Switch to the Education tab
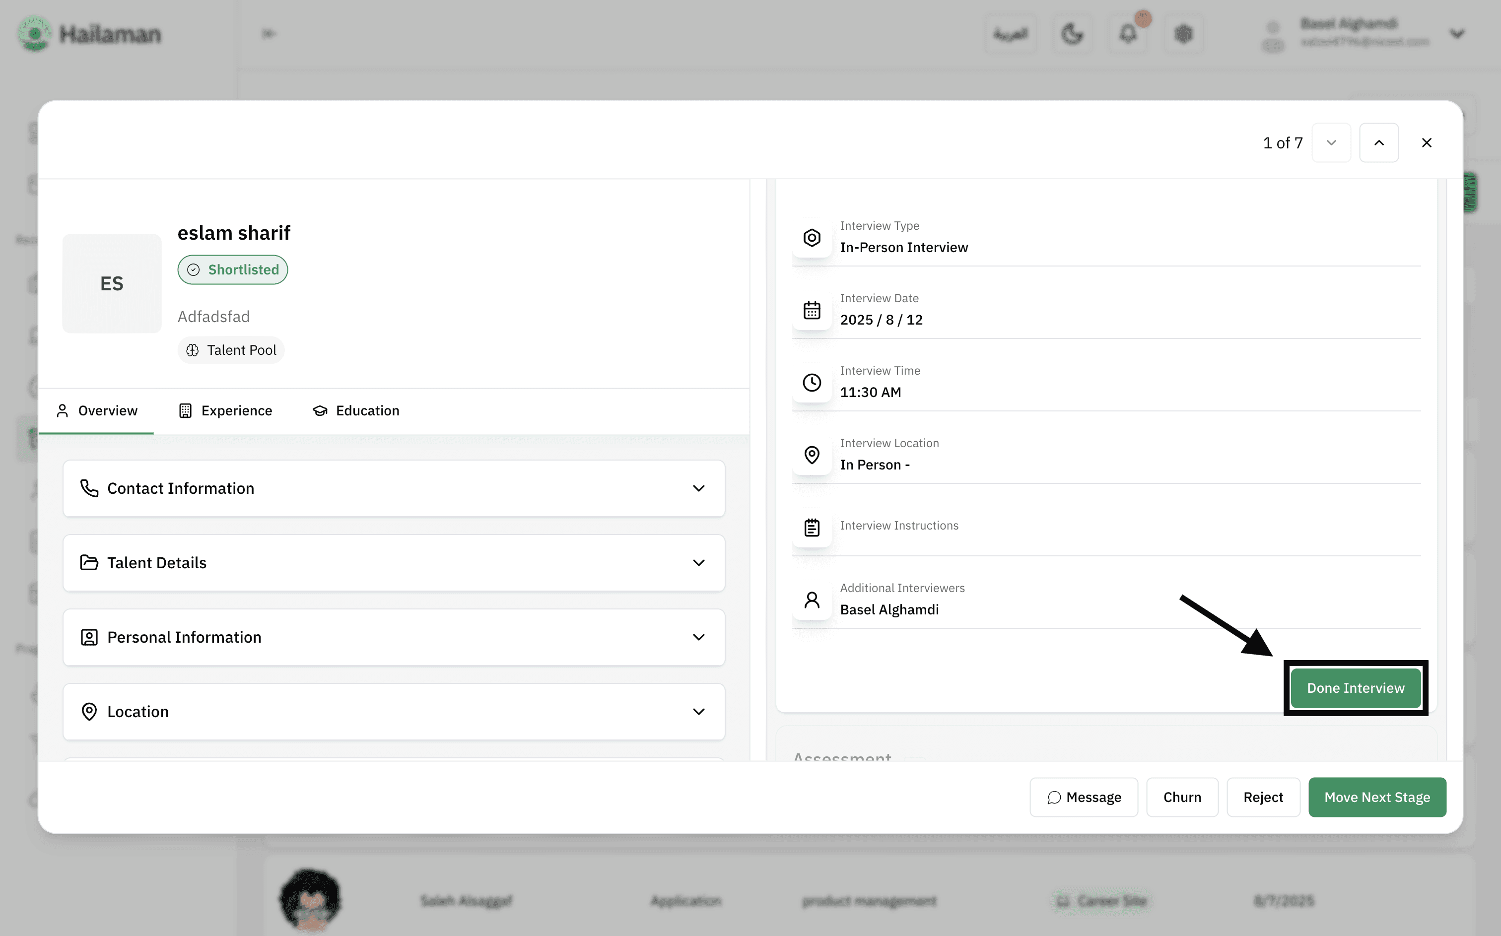The width and height of the screenshot is (1501, 936). (356, 410)
